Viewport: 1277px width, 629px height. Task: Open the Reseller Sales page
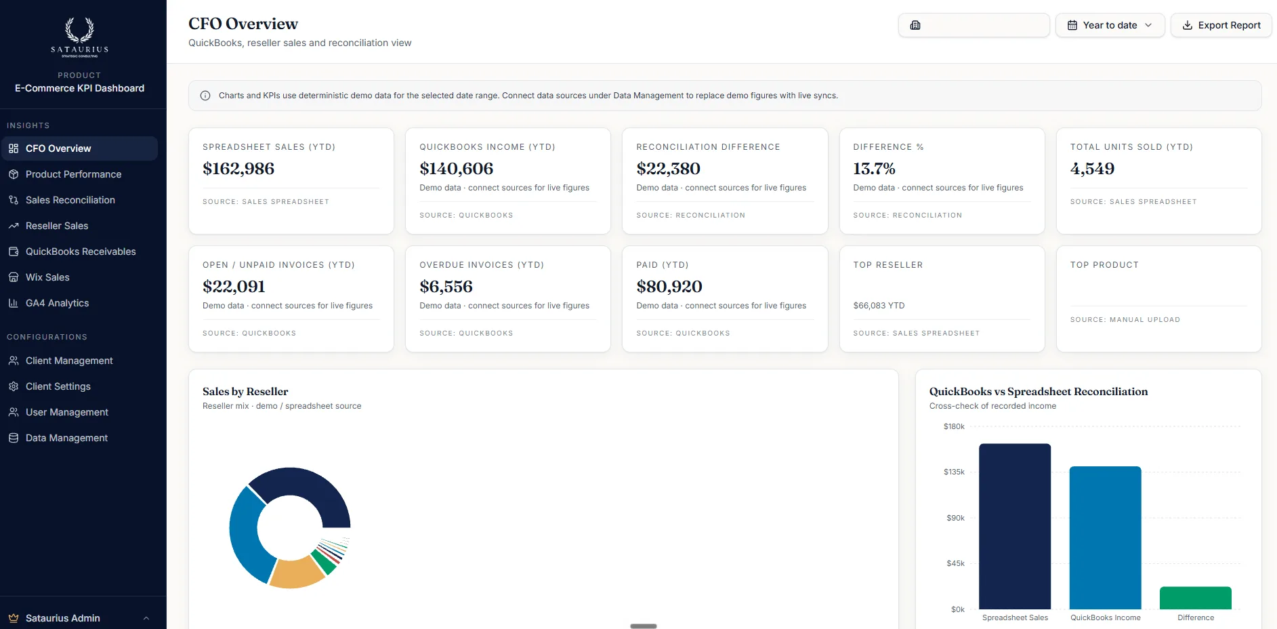79,226
